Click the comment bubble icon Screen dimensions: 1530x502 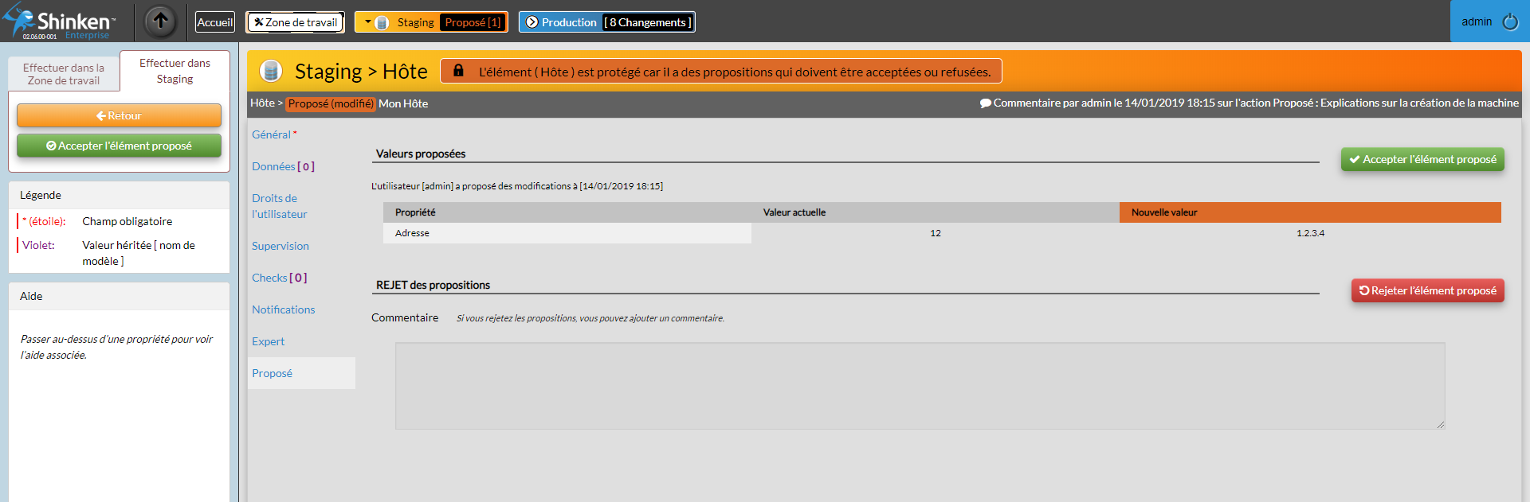985,103
